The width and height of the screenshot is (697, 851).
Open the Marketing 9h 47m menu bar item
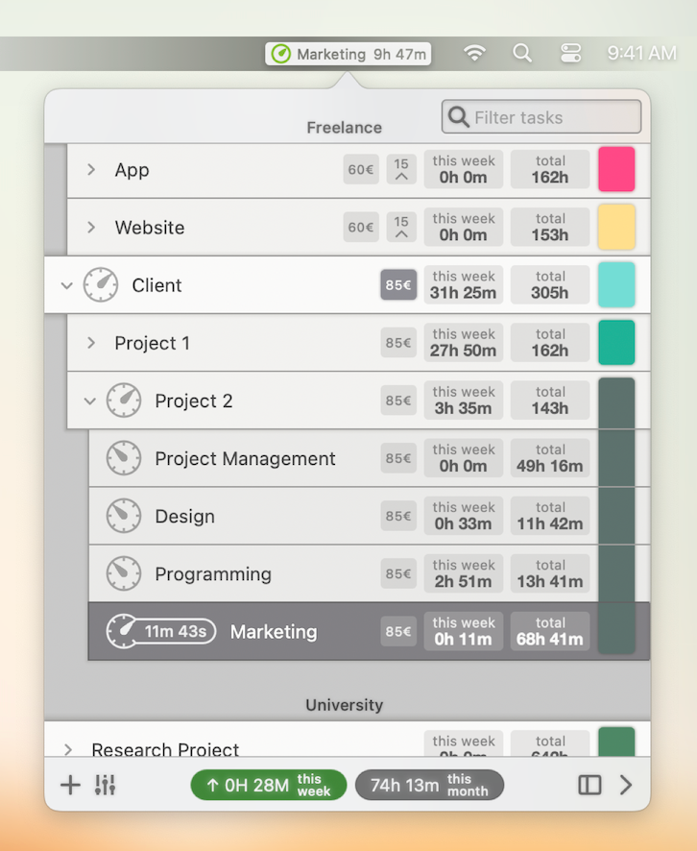(348, 55)
